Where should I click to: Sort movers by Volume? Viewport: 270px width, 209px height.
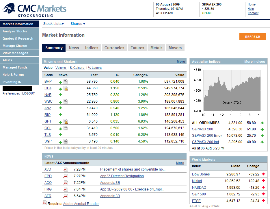coord(61,68)
